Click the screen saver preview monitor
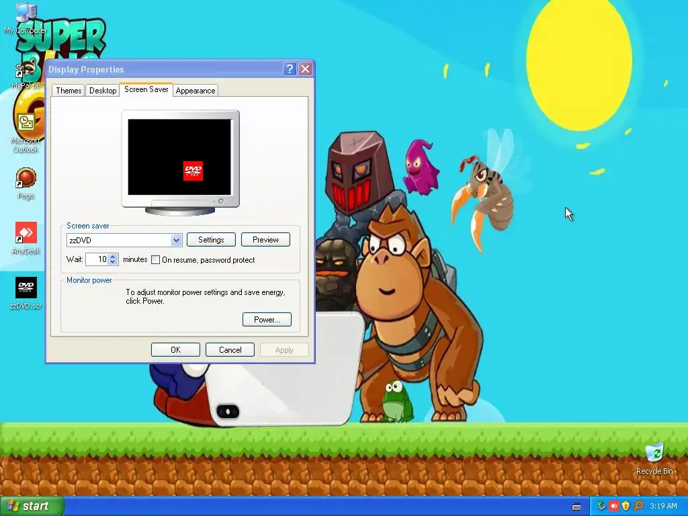This screenshot has width=688, height=516. [180, 163]
